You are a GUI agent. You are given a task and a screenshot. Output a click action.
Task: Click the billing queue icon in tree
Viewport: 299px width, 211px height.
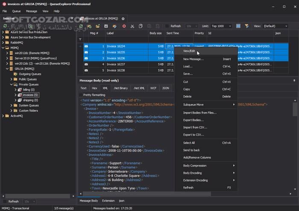[x=19, y=90]
